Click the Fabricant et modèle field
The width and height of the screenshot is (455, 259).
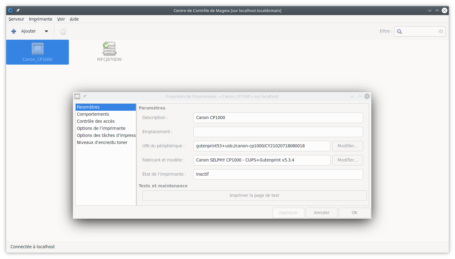pos(262,160)
